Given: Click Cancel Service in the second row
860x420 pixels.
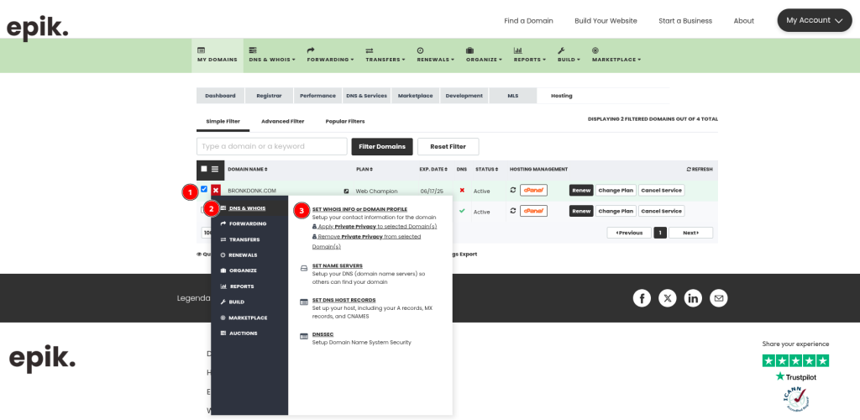Looking at the screenshot, I should pos(662,211).
